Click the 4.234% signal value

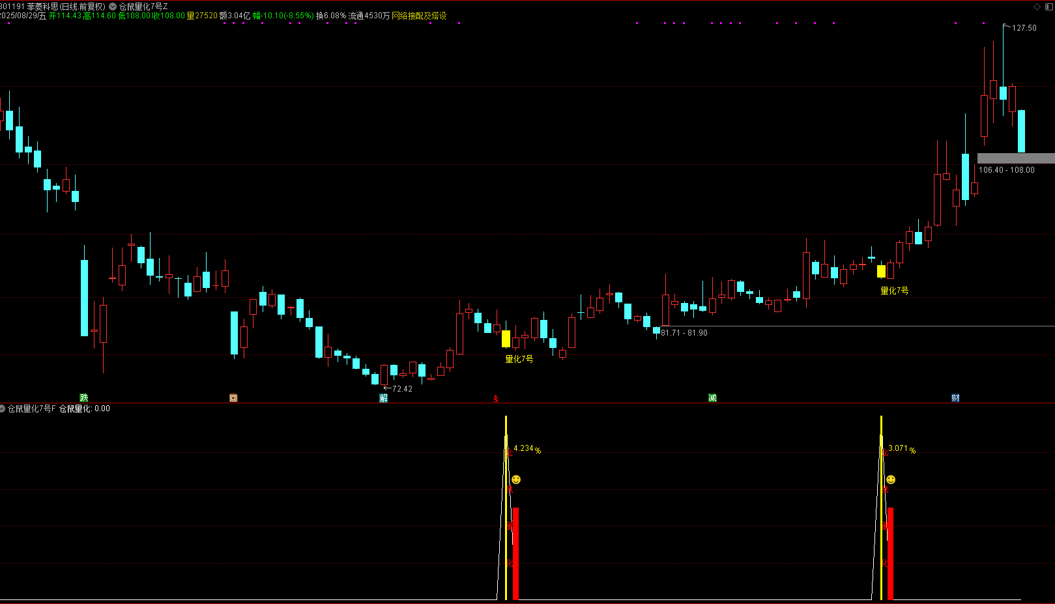tap(527, 449)
